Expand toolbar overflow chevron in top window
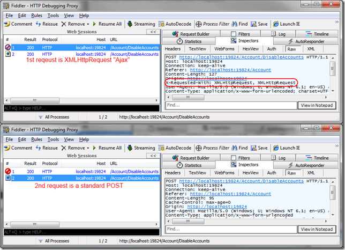Viewport: 345px width, 250px height. 337,22
